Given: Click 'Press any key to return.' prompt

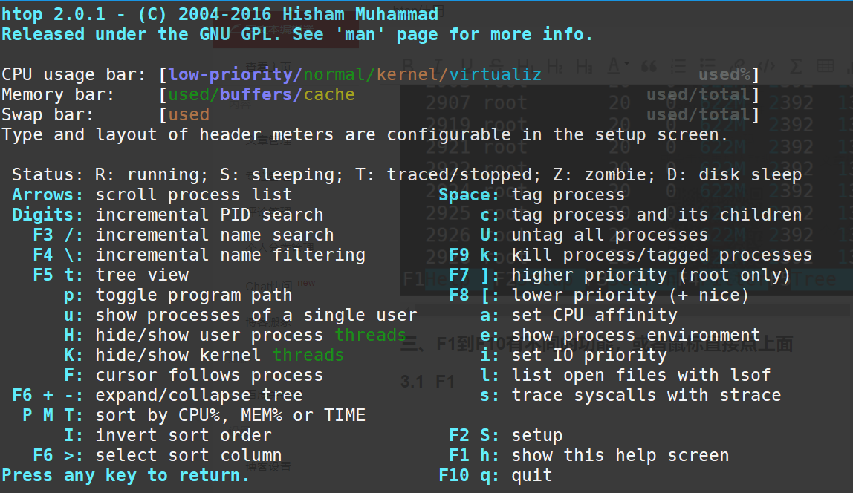Looking at the screenshot, I should click(x=126, y=477).
